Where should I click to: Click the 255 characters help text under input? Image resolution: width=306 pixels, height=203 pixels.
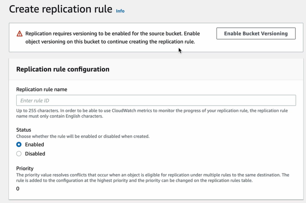click(x=152, y=113)
